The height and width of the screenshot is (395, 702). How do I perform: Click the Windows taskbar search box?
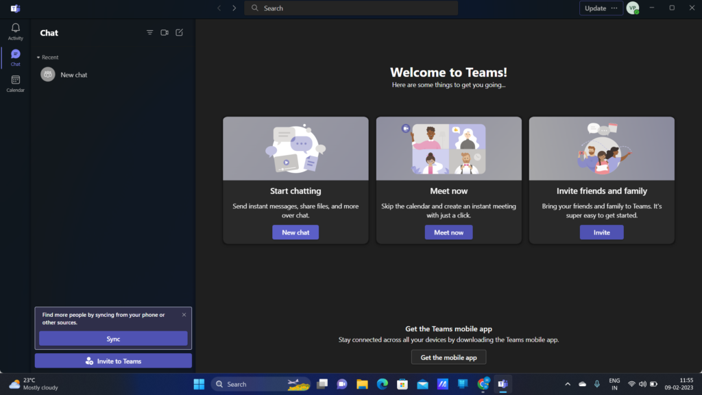(x=261, y=384)
